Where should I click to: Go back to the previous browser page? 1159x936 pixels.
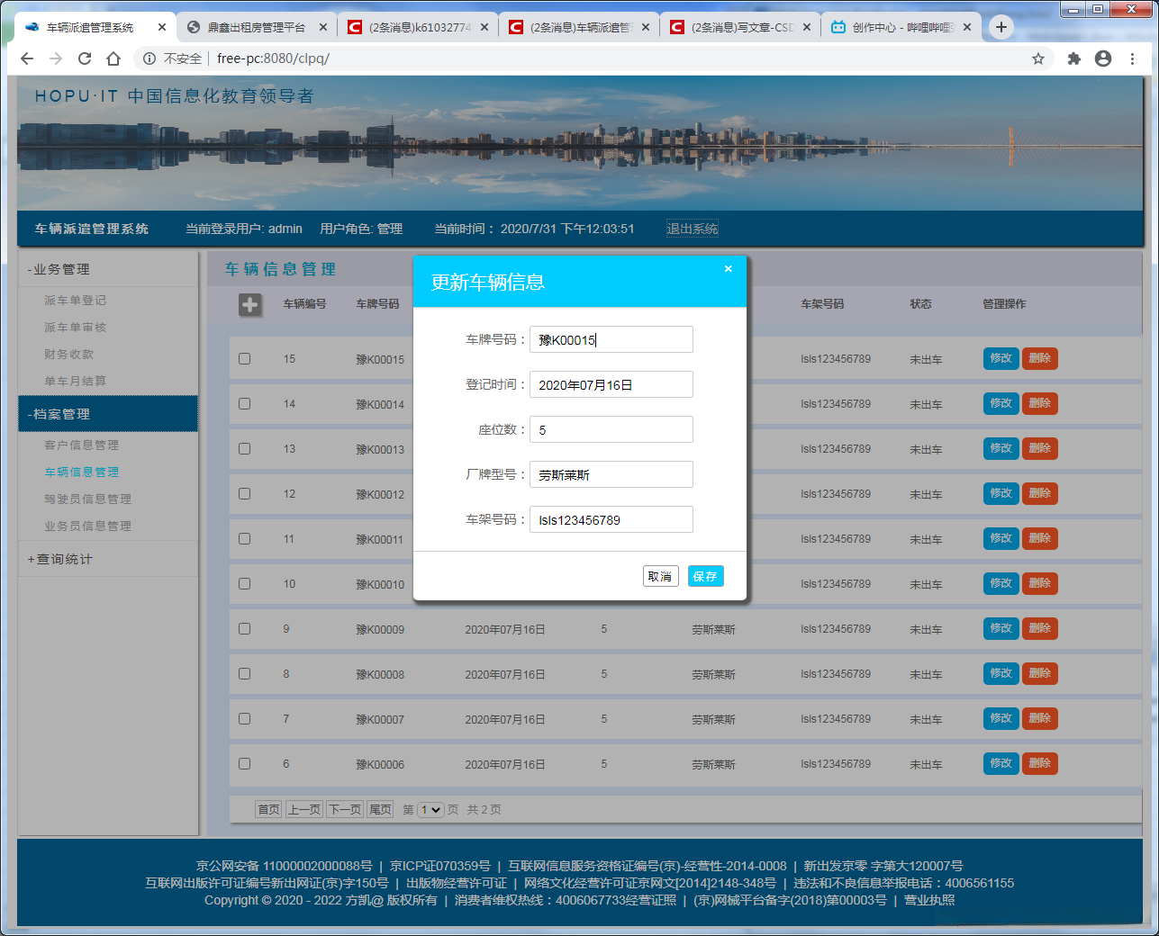(27, 58)
